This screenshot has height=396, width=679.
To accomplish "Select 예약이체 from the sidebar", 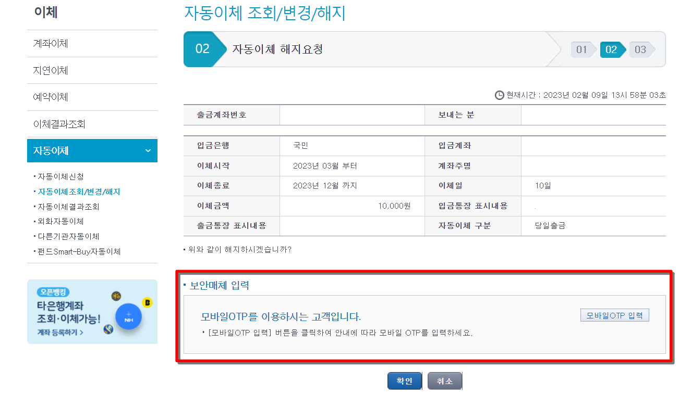I will tap(51, 97).
